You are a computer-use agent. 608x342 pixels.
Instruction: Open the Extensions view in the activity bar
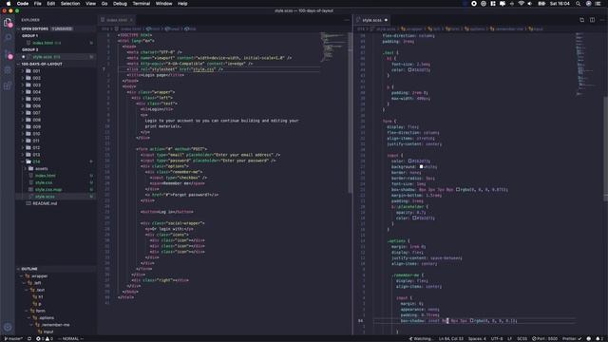click(8, 86)
